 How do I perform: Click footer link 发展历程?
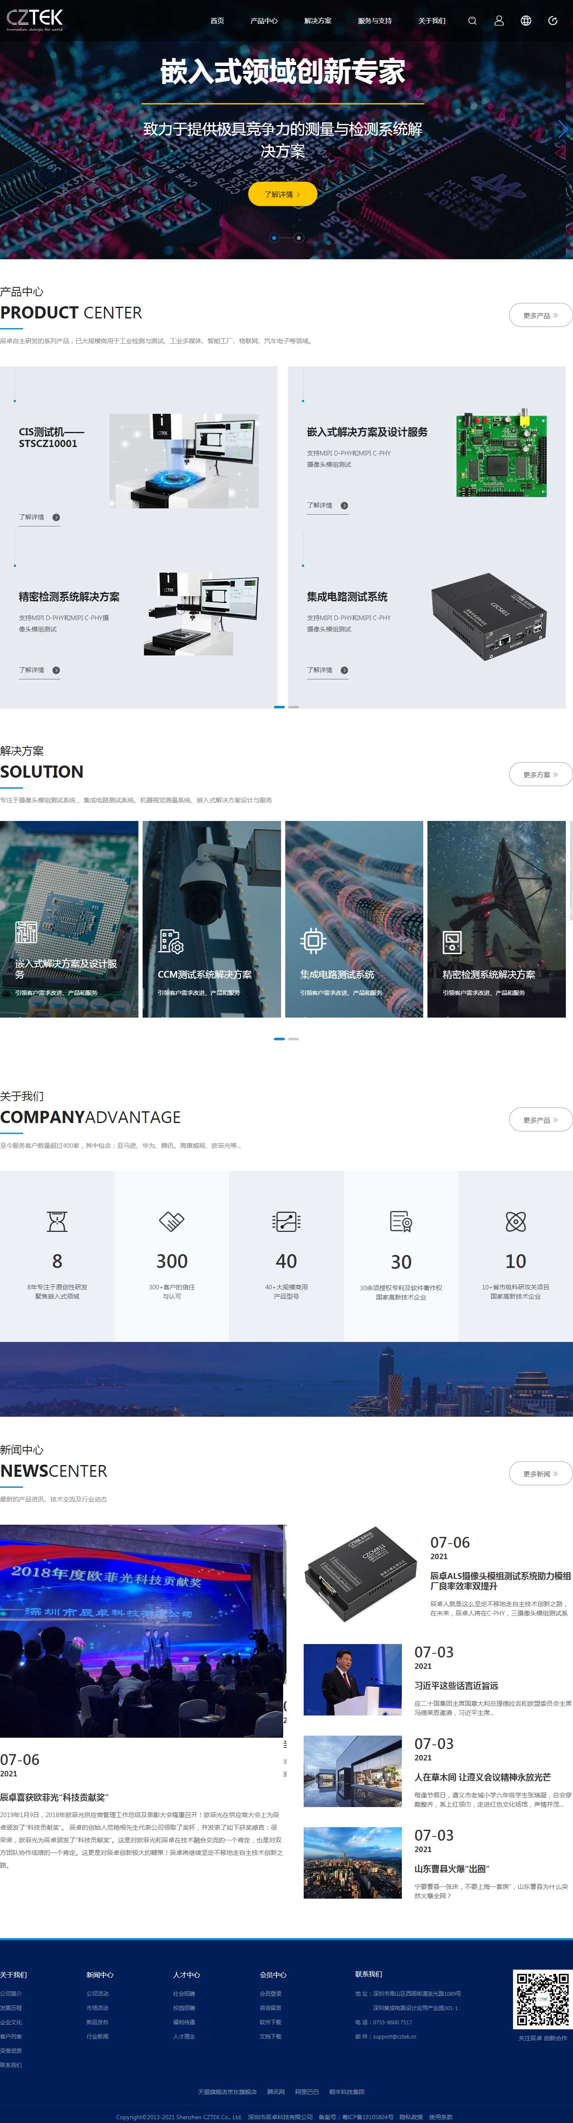tap(11, 2007)
